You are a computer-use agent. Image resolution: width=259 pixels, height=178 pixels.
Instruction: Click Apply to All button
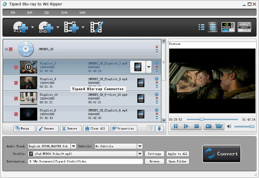point(178,154)
